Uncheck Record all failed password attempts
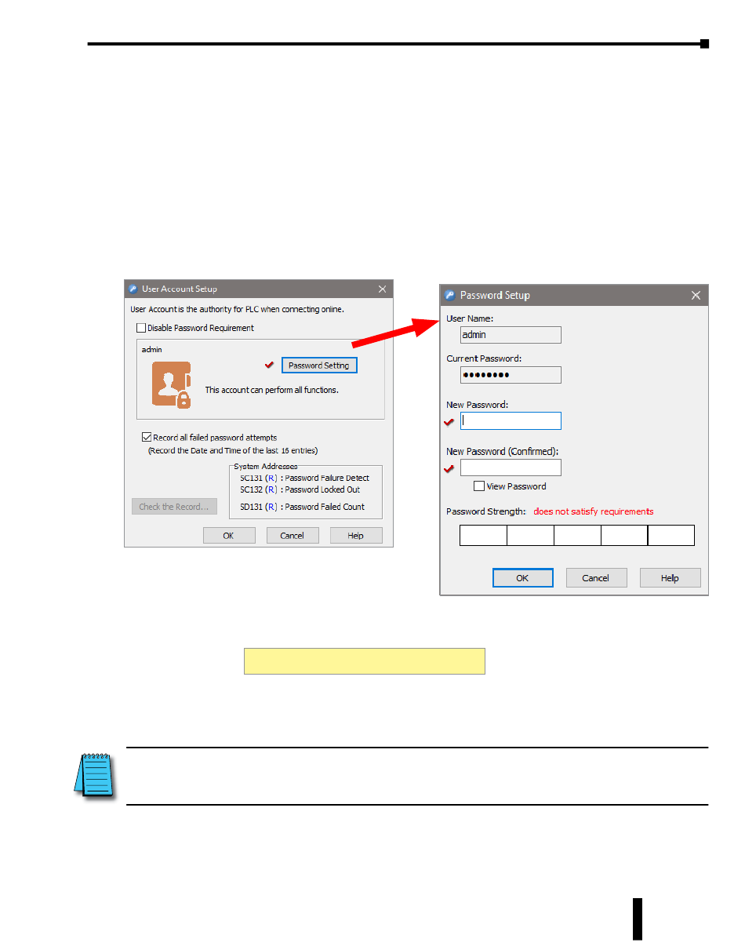Viewport: 745px width, 946px height. point(147,438)
